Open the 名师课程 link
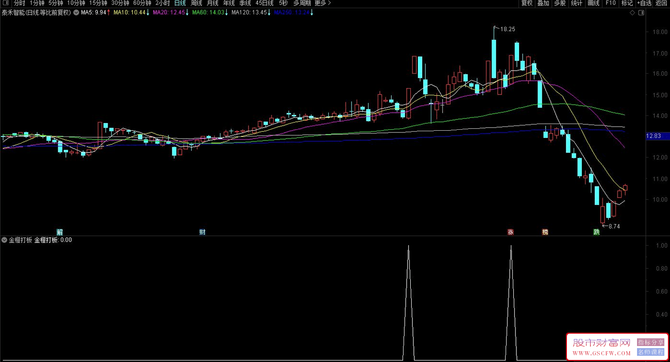Image resolution: width=670 pixels, height=362 pixels. 651,352
